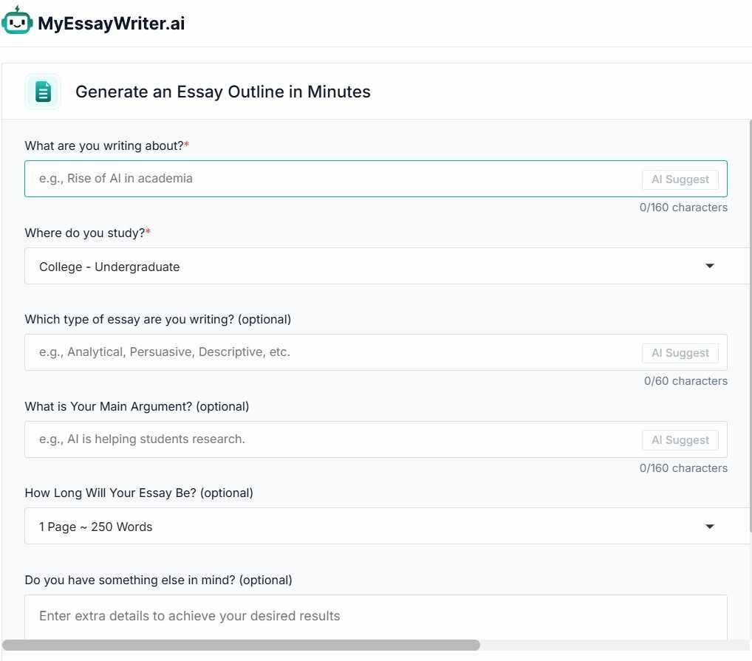Click into the main argument field
The width and height of the screenshot is (752, 661).
pos(332,439)
